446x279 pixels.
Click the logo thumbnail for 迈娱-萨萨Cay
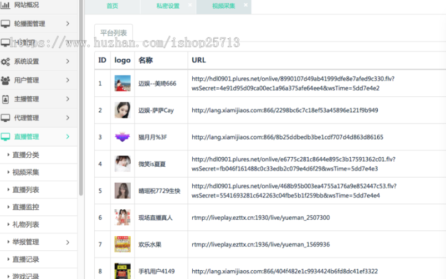pyautogui.click(x=122, y=110)
